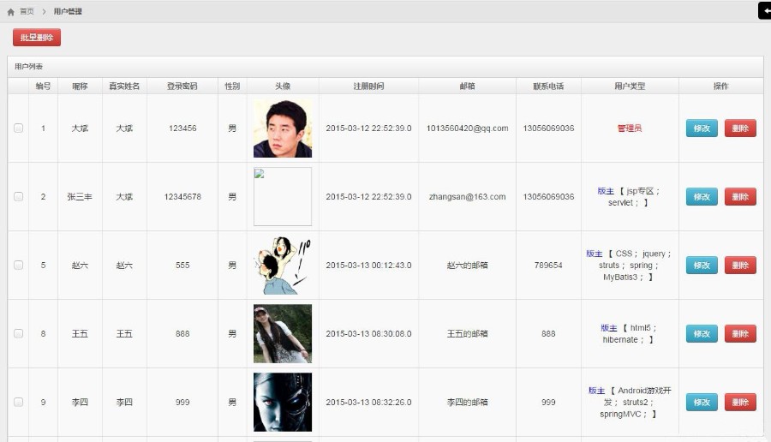
Task: Open the cartoon avatar of 赵六
Action: click(283, 265)
